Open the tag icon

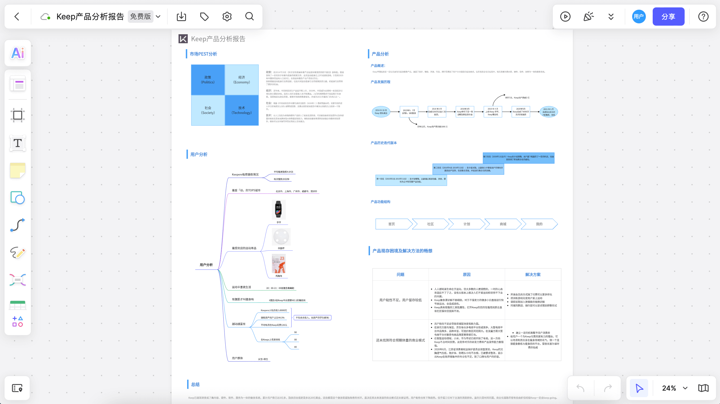pyautogui.click(x=204, y=17)
